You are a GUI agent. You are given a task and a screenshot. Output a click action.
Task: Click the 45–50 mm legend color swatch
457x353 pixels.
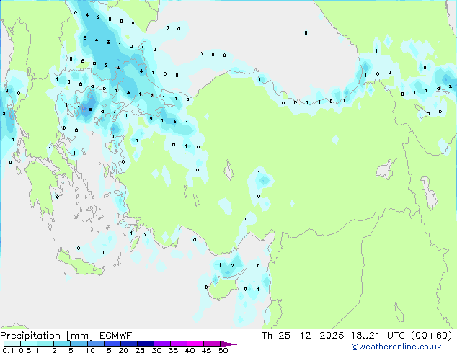pyautogui.click(x=212, y=344)
